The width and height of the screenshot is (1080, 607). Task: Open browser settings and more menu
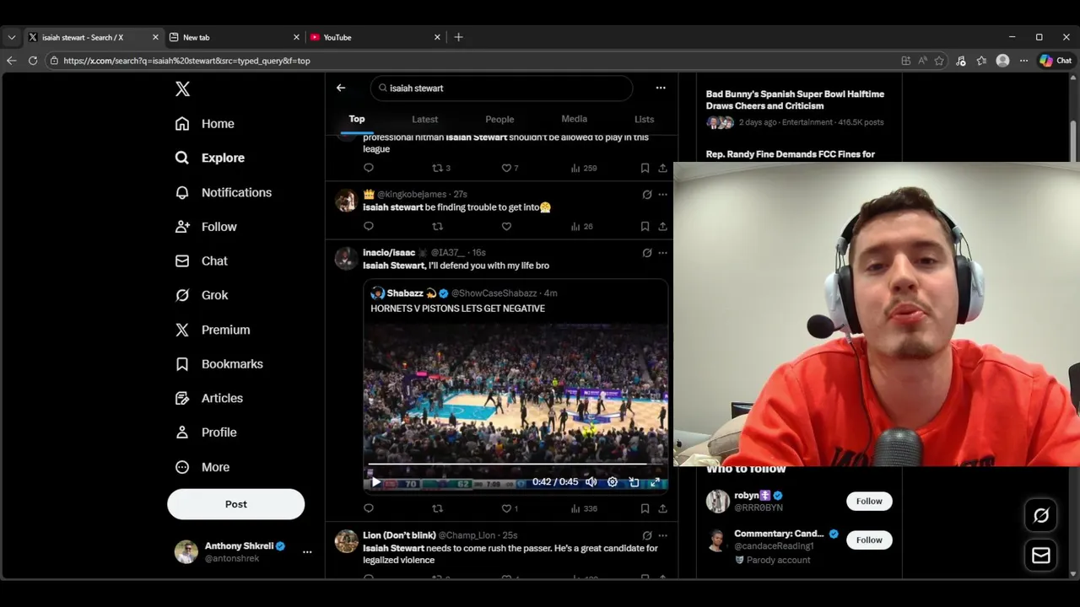point(1023,61)
